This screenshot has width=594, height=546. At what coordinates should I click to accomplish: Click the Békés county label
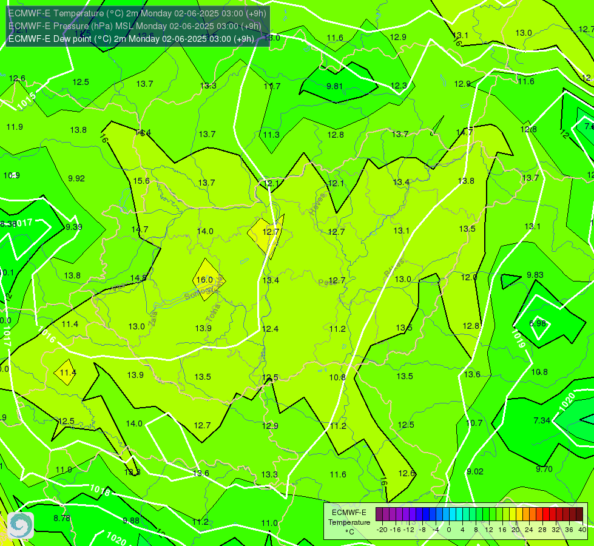click(x=394, y=268)
